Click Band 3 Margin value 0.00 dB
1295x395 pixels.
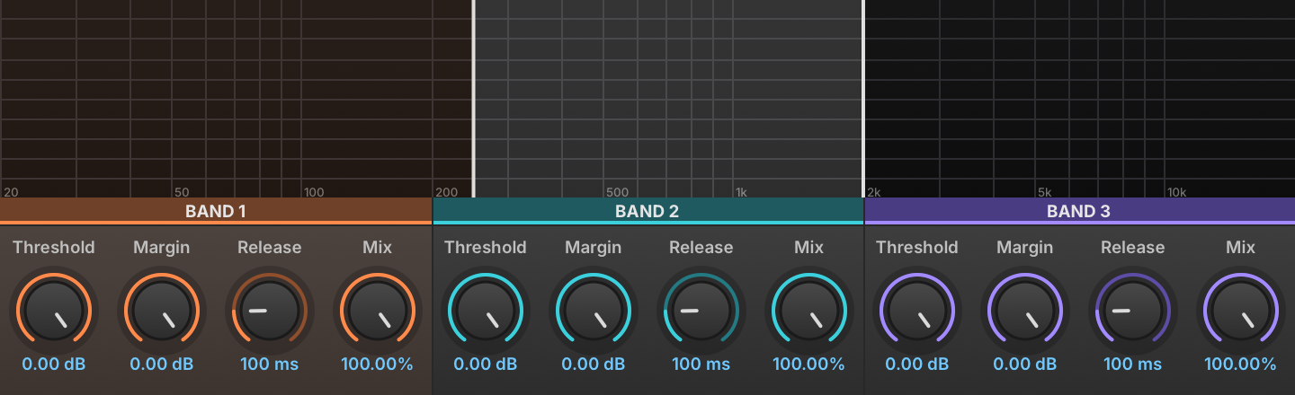pyautogui.click(x=1025, y=364)
